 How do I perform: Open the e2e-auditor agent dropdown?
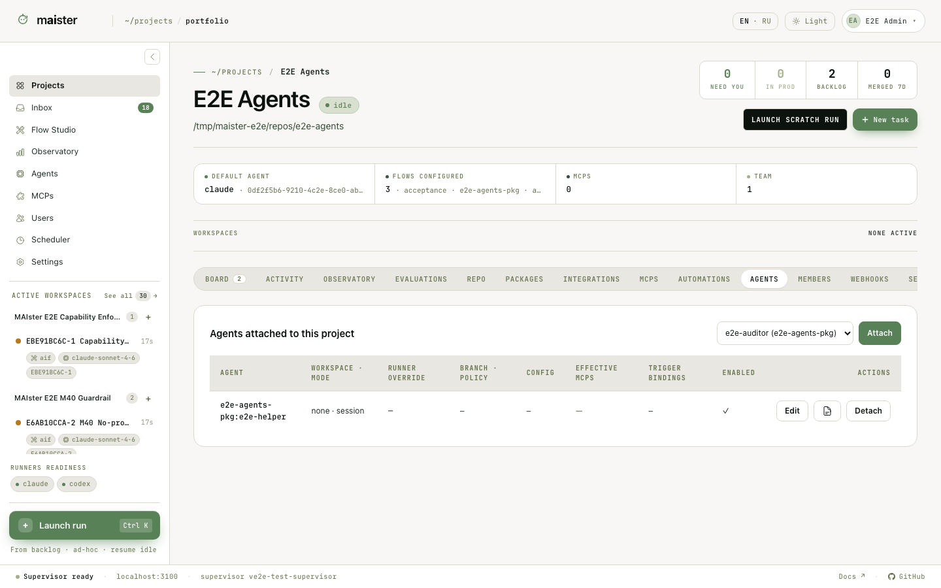(x=785, y=333)
